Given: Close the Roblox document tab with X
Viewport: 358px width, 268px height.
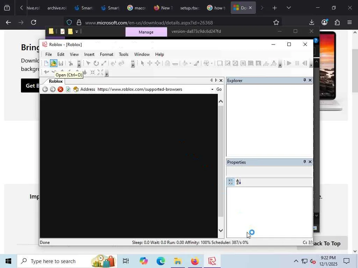Looking at the screenshot, I should 221,81.
